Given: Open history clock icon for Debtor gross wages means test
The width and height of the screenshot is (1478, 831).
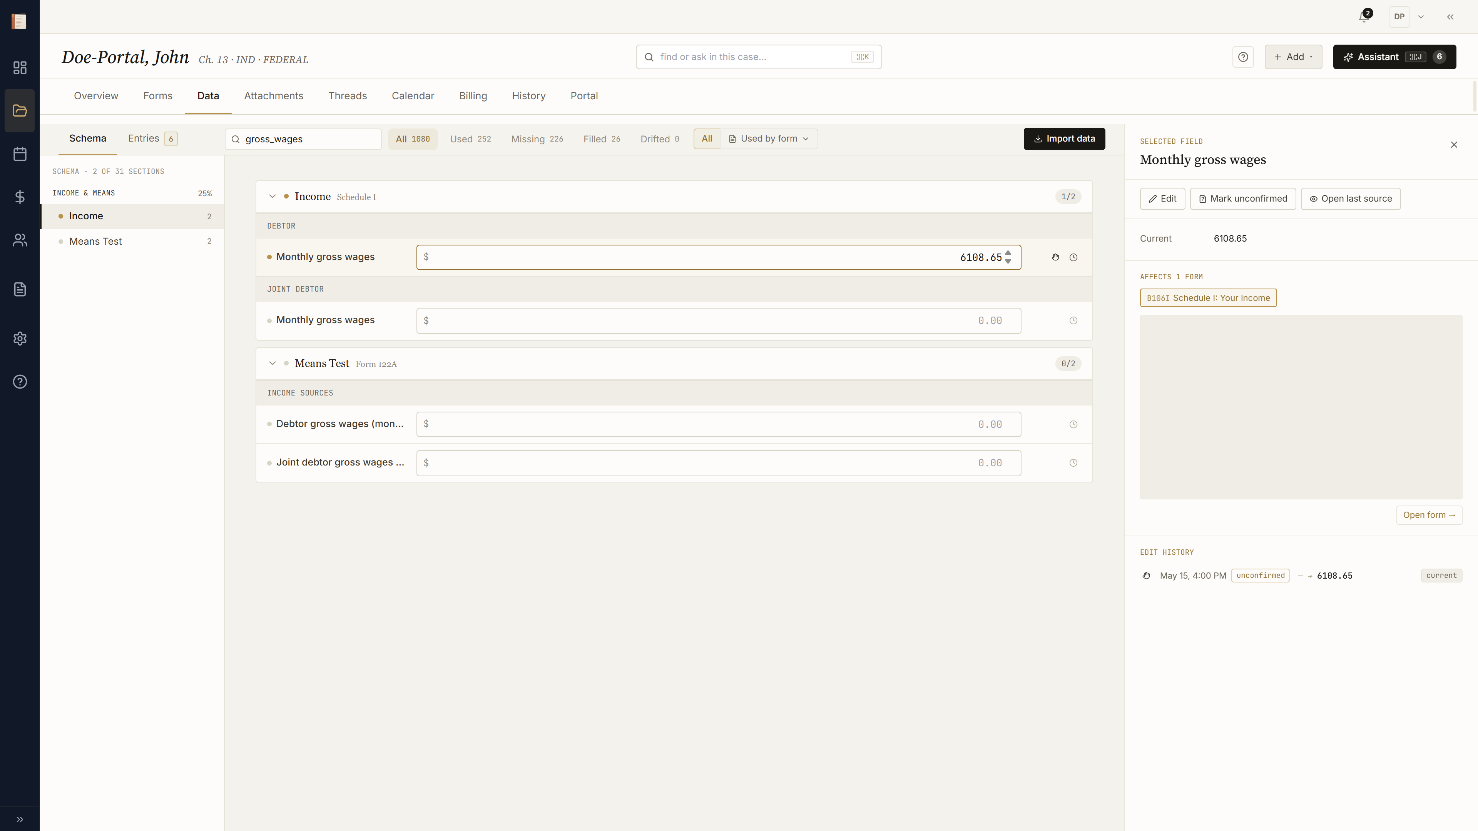Looking at the screenshot, I should [1073, 424].
